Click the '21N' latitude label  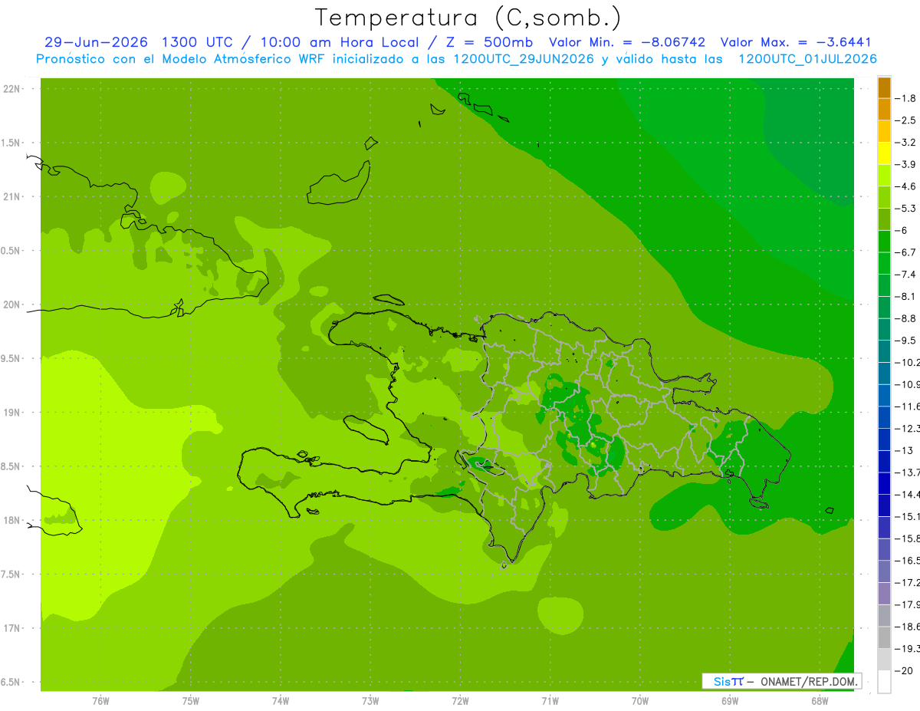[x=11, y=196]
